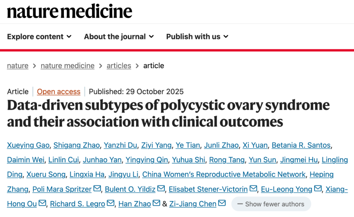Click the Open access link
Screen dimensions: 354x217
tap(59, 92)
